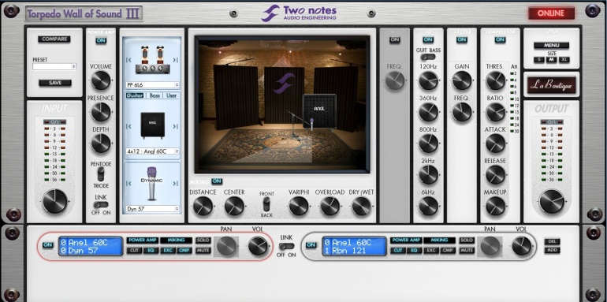This screenshot has width=607, height=302.
Task: Click the VARIPHI knob
Action: (x=299, y=206)
